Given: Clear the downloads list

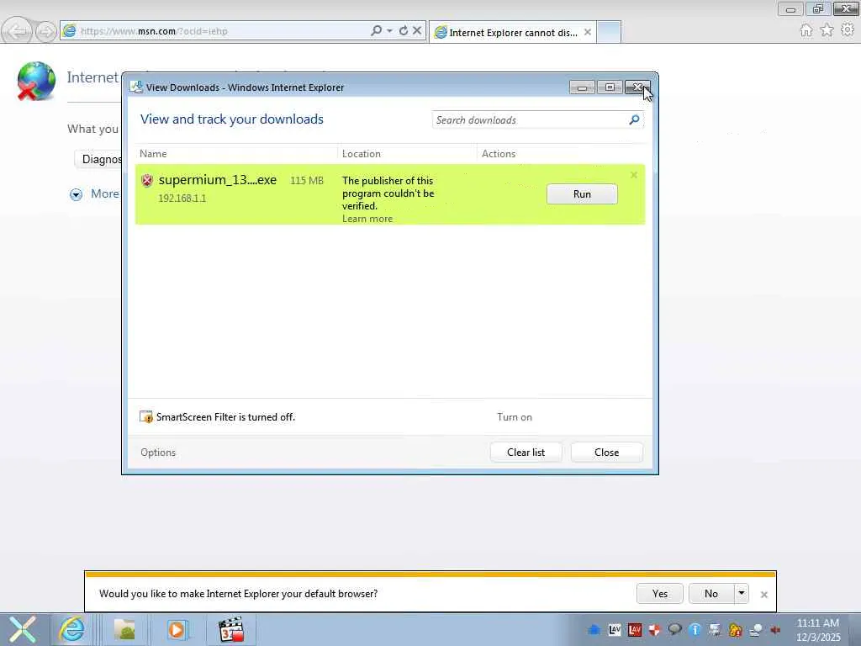Looking at the screenshot, I should coord(526,452).
